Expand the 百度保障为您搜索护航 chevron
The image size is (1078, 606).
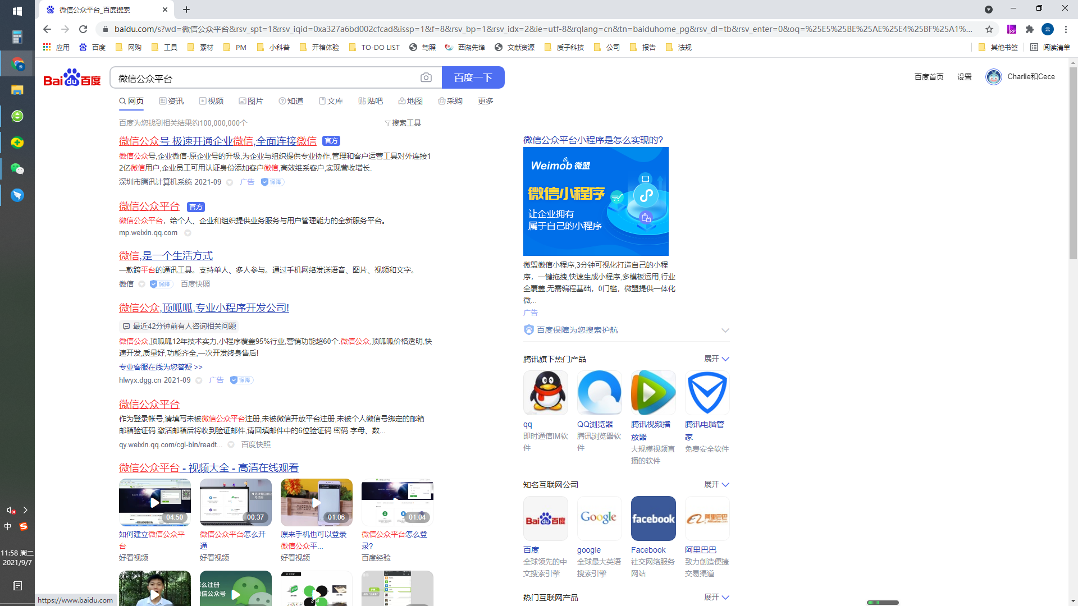[x=725, y=330]
